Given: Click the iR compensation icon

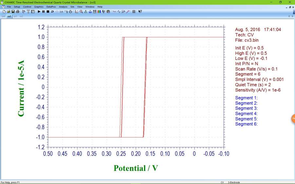Looking at the screenshot, I should pos(61,11).
